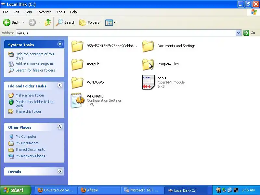Open the Edit menu
260x195 pixels.
tap(16, 12)
